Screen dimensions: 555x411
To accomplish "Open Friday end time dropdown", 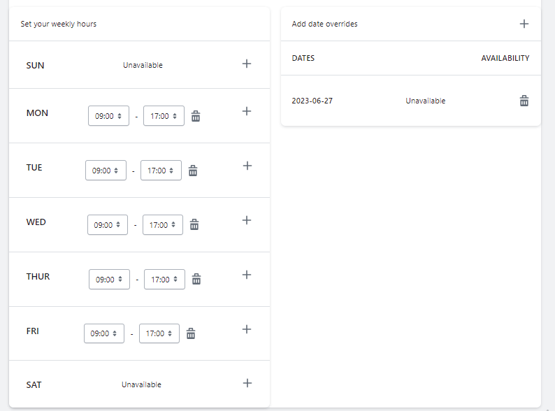I will click(159, 334).
